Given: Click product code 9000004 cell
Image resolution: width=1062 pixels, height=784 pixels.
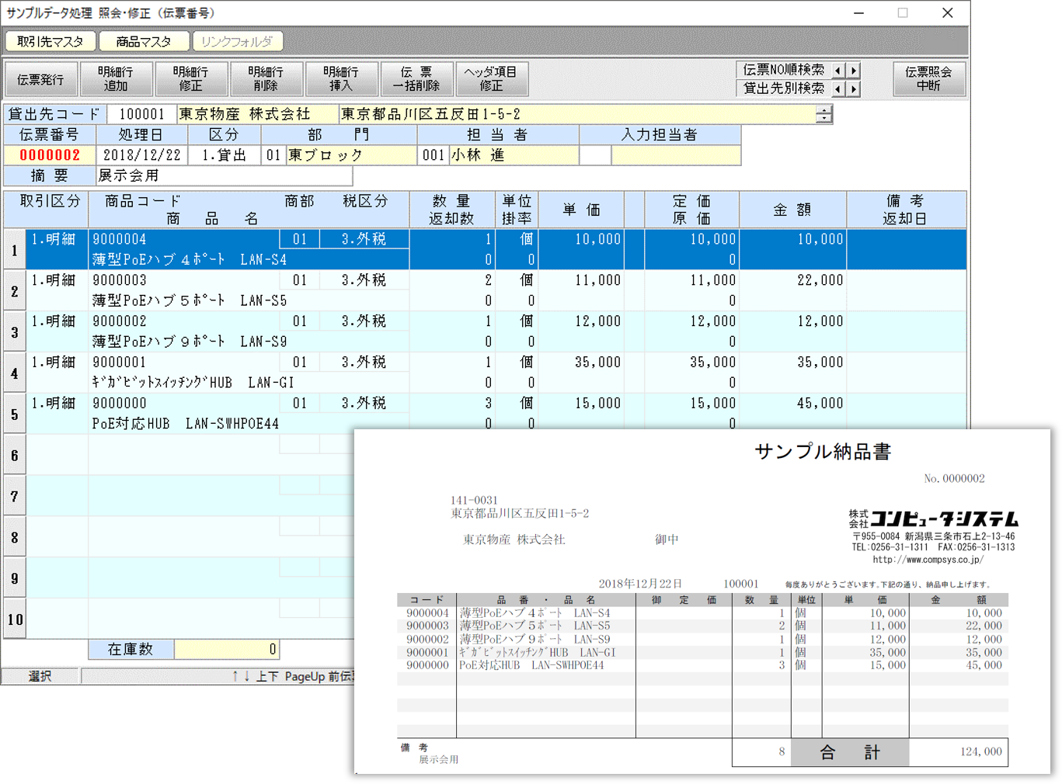Looking at the screenshot, I should point(183,239).
